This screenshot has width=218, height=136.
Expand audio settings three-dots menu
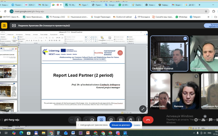[72, 120]
